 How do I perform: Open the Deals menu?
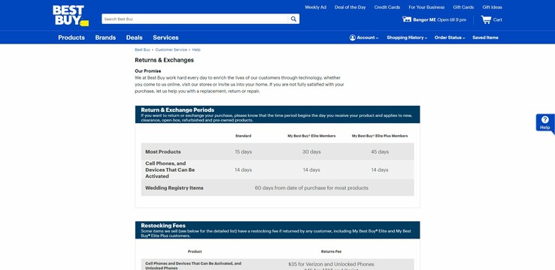click(134, 37)
